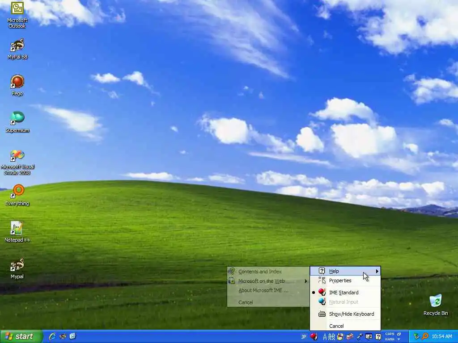Viewport: 458px width, 343px height.
Task: Toggle the KANA lock indicator
Action: click(390, 339)
